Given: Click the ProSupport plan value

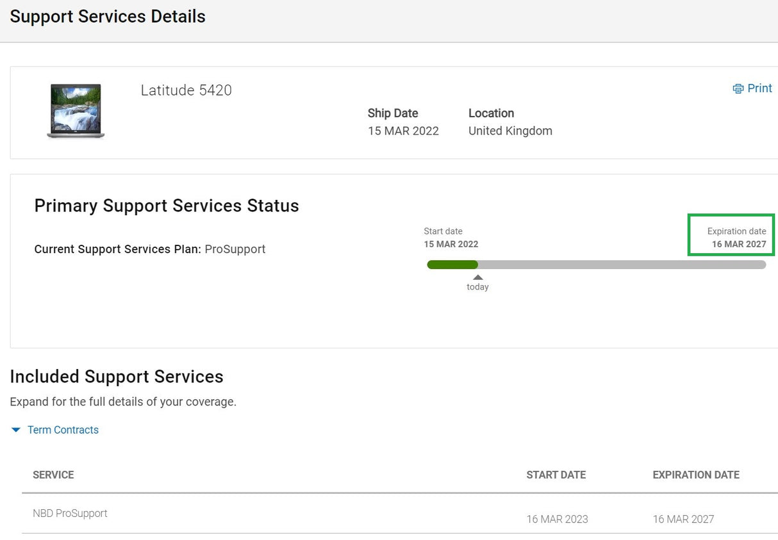Looking at the screenshot, I should click(235, 249).
